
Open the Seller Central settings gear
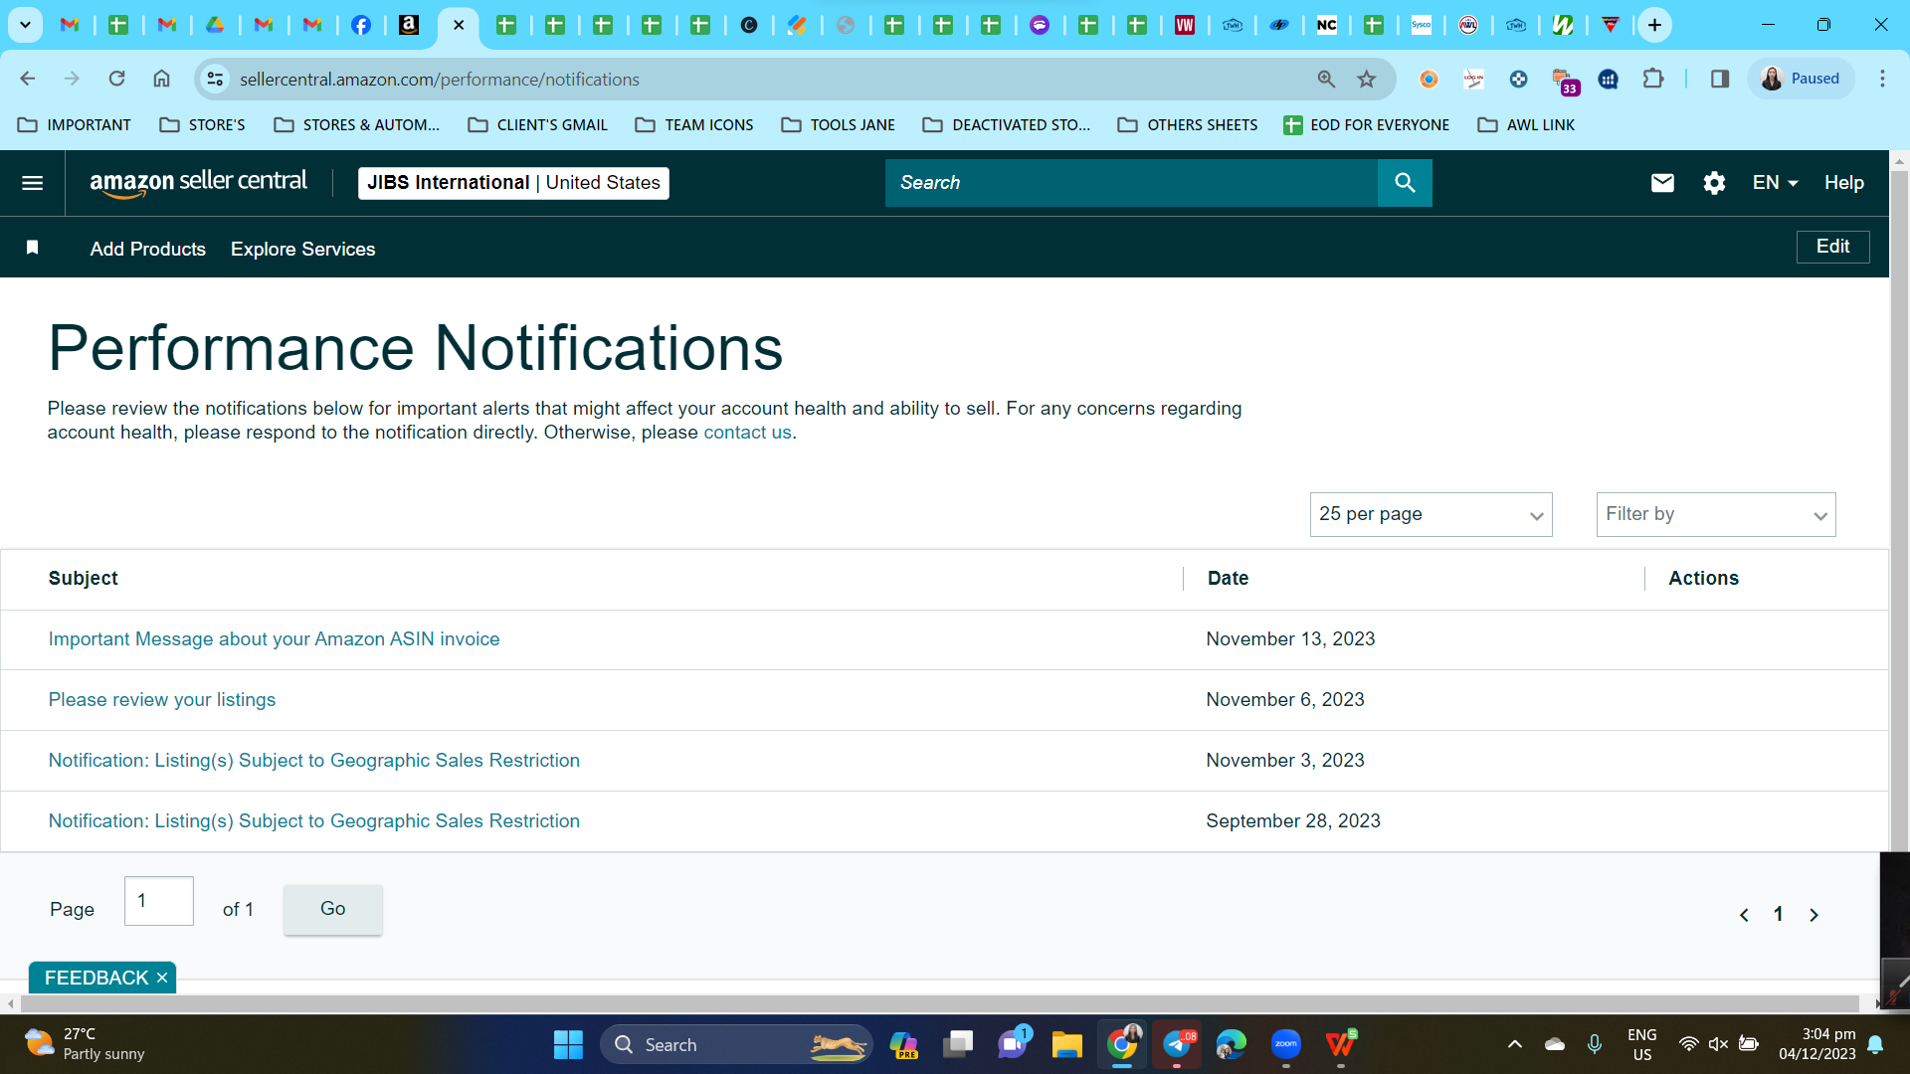[1714, 183]
